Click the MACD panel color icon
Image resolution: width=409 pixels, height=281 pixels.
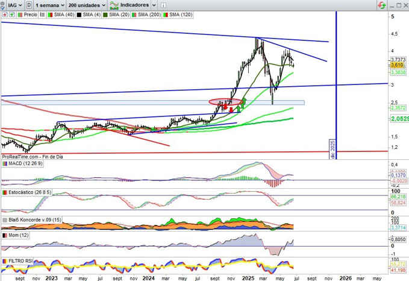(x=5, y=164)
